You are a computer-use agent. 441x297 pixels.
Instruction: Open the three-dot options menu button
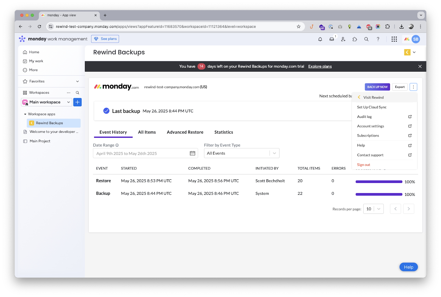[413, 87]
